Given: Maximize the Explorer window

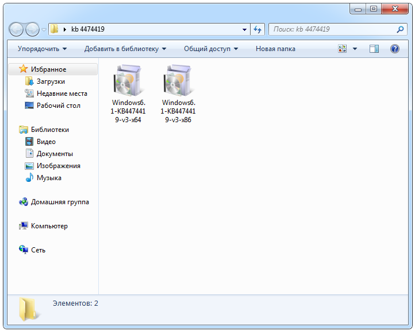Looking at the screenshot, I should point(374,9).
